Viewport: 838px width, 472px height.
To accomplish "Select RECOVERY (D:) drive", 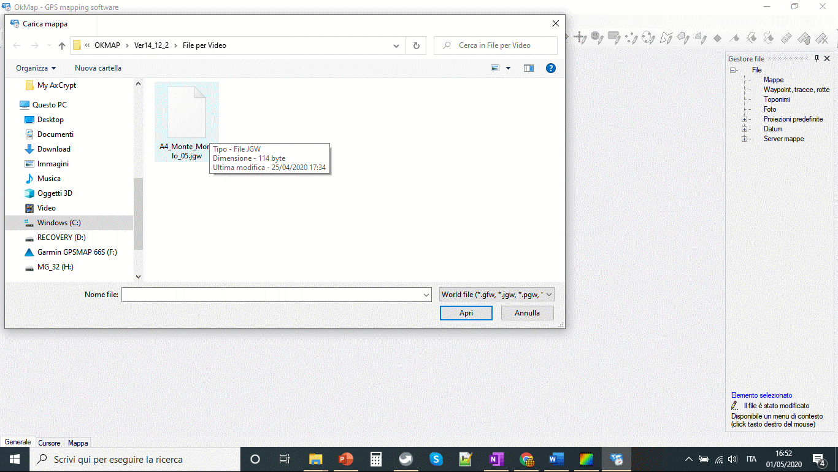I will (61, 238).
